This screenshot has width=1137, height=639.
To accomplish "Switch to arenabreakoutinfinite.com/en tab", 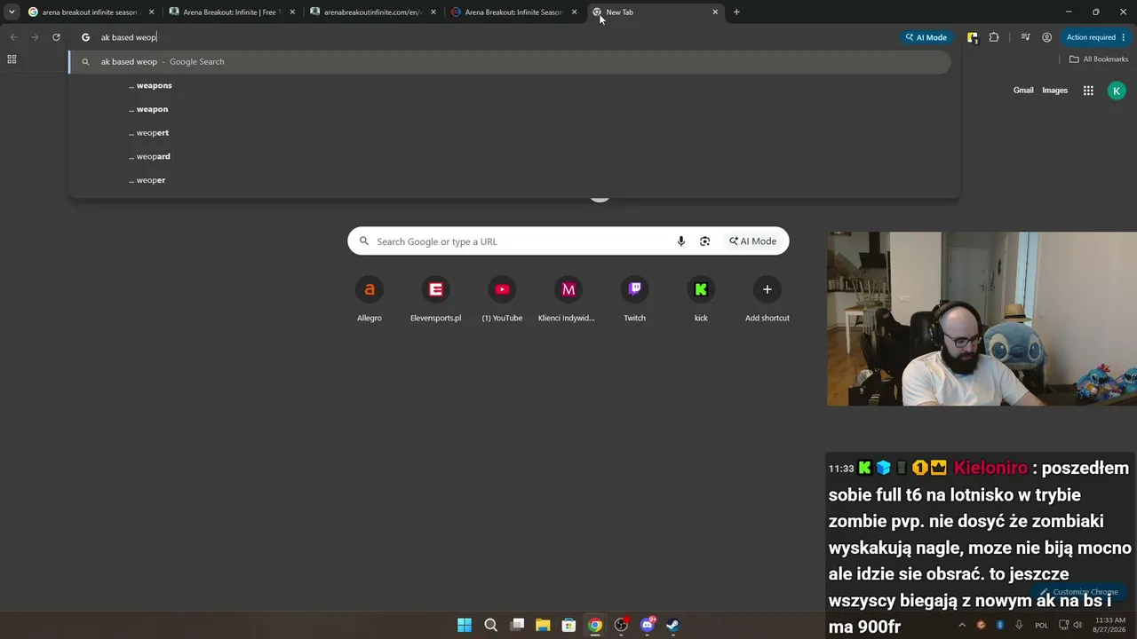I will (373, 12).
